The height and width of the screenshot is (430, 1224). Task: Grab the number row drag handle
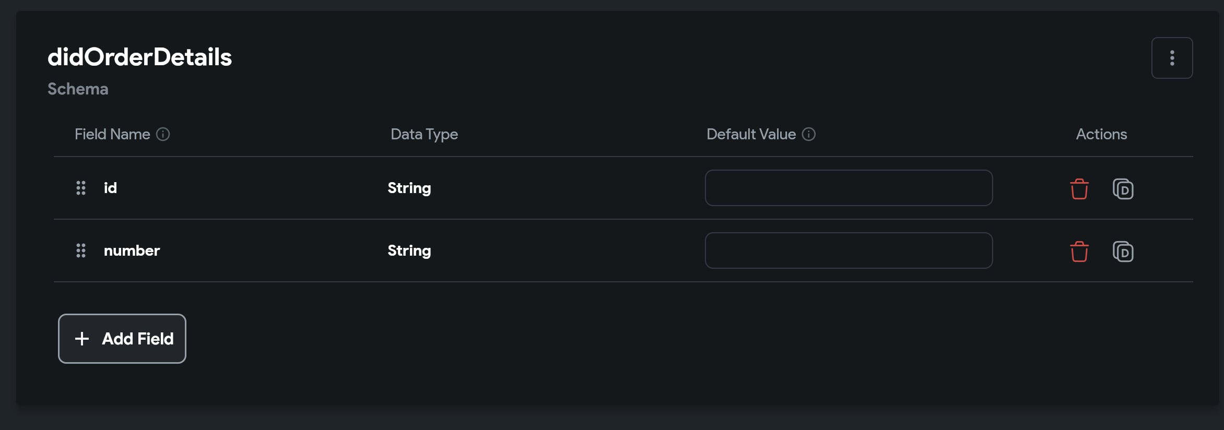81,250
